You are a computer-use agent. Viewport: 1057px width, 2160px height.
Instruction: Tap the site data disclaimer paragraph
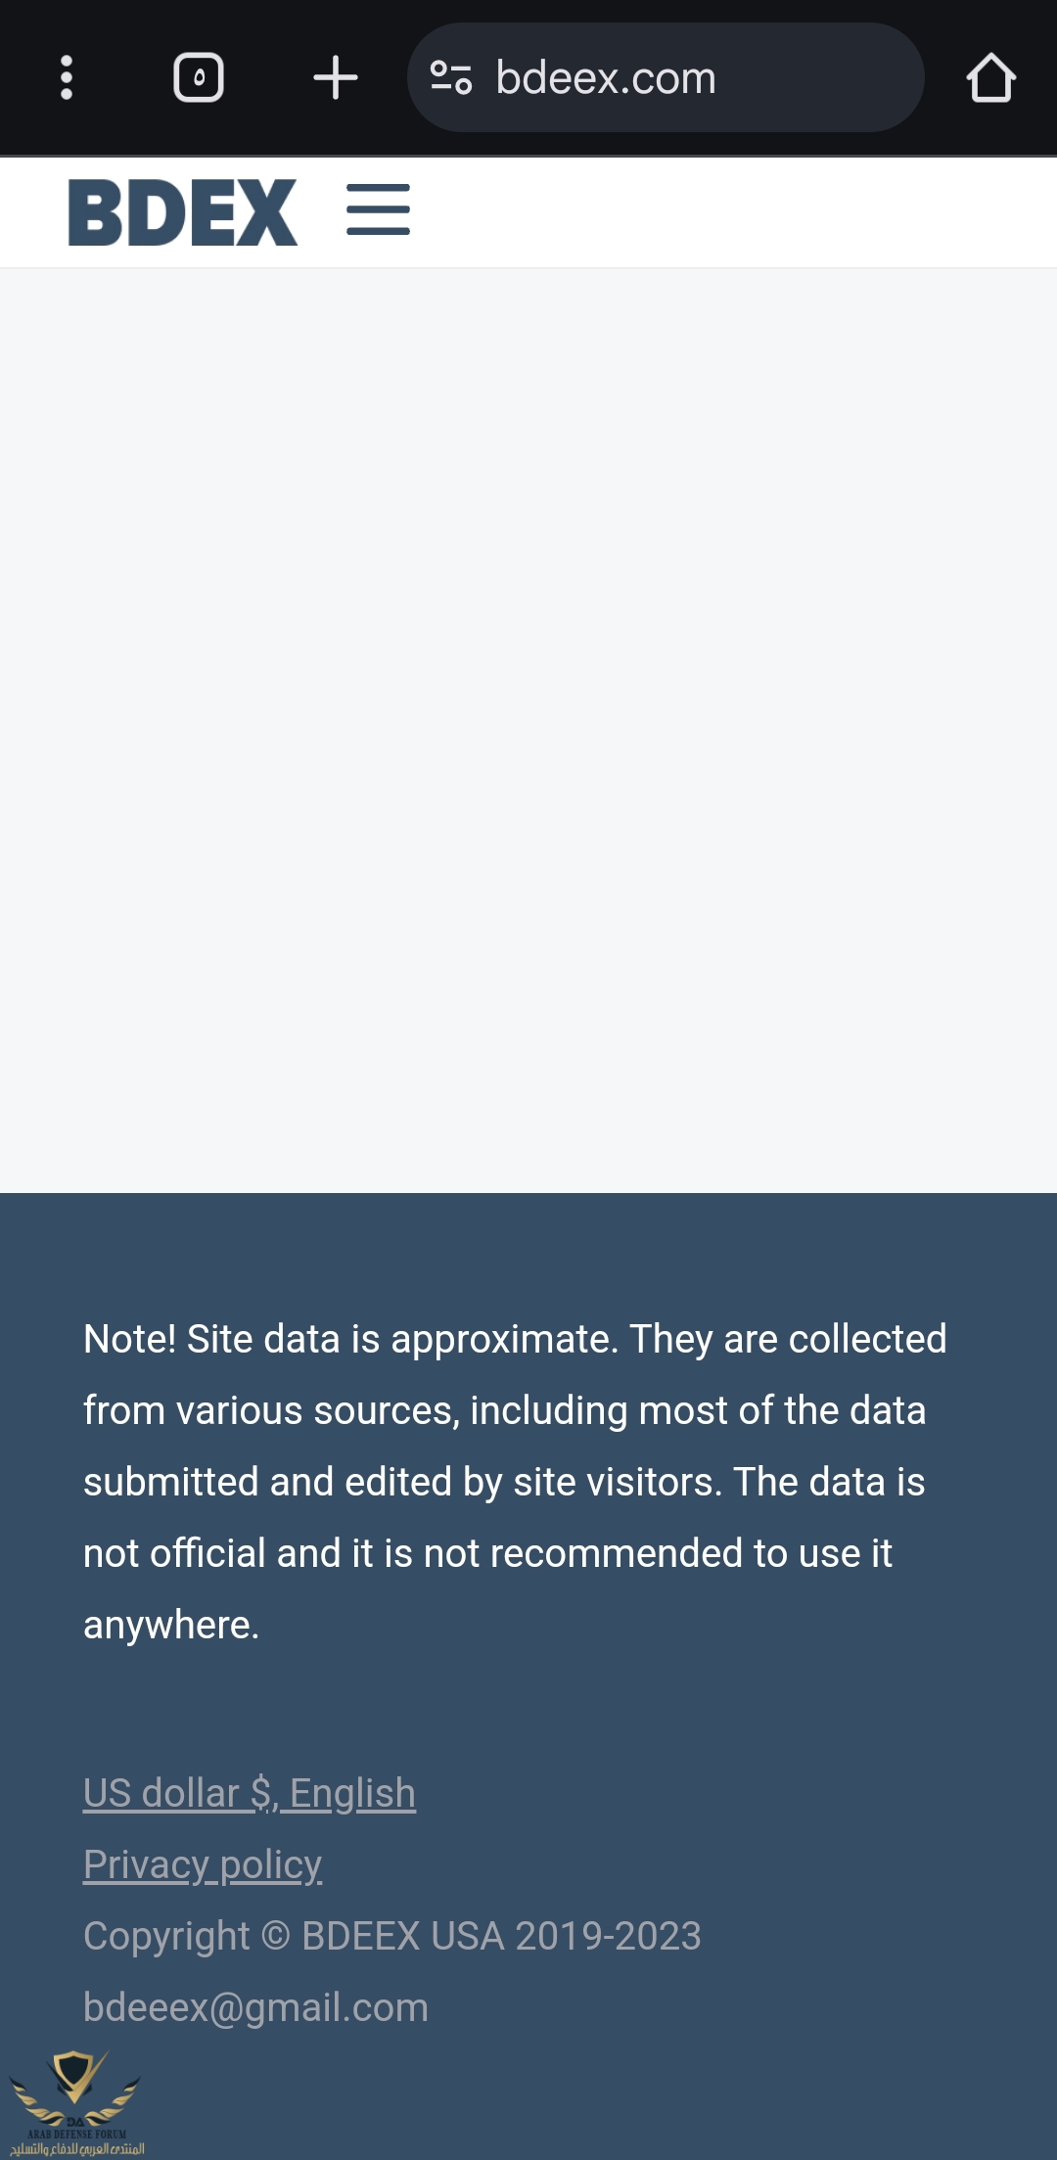(514, 1482)
